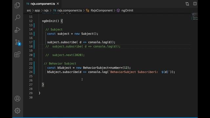The width and height of the screenshot is (210, 118).
Task: Open Source Control with 3 changes
Action: pos(18,42)
